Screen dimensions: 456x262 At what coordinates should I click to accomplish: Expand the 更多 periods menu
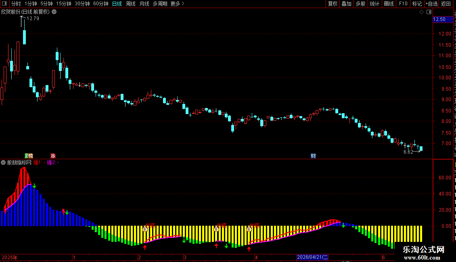(x=177, y=4)
